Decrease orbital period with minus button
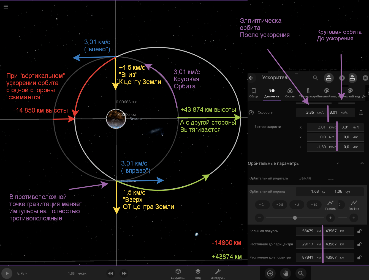This screenshot has height=280, width=369. pyautogui.click(x=259, y=218)
